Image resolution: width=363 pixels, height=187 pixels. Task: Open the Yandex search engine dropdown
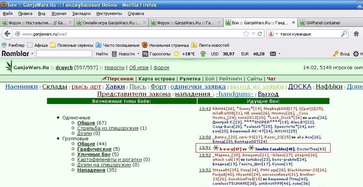(277, 34)
